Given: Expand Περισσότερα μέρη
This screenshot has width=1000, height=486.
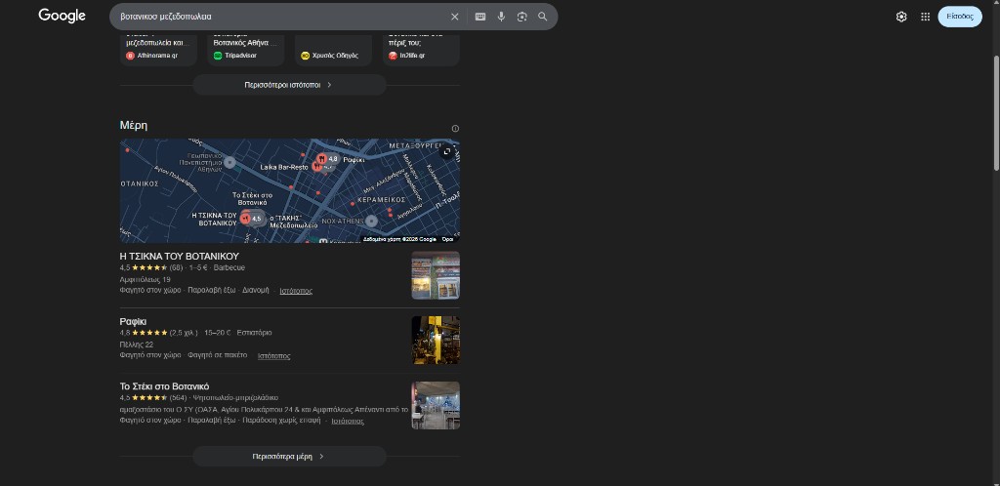Looking at the screenshot, I should coord(289,457).
